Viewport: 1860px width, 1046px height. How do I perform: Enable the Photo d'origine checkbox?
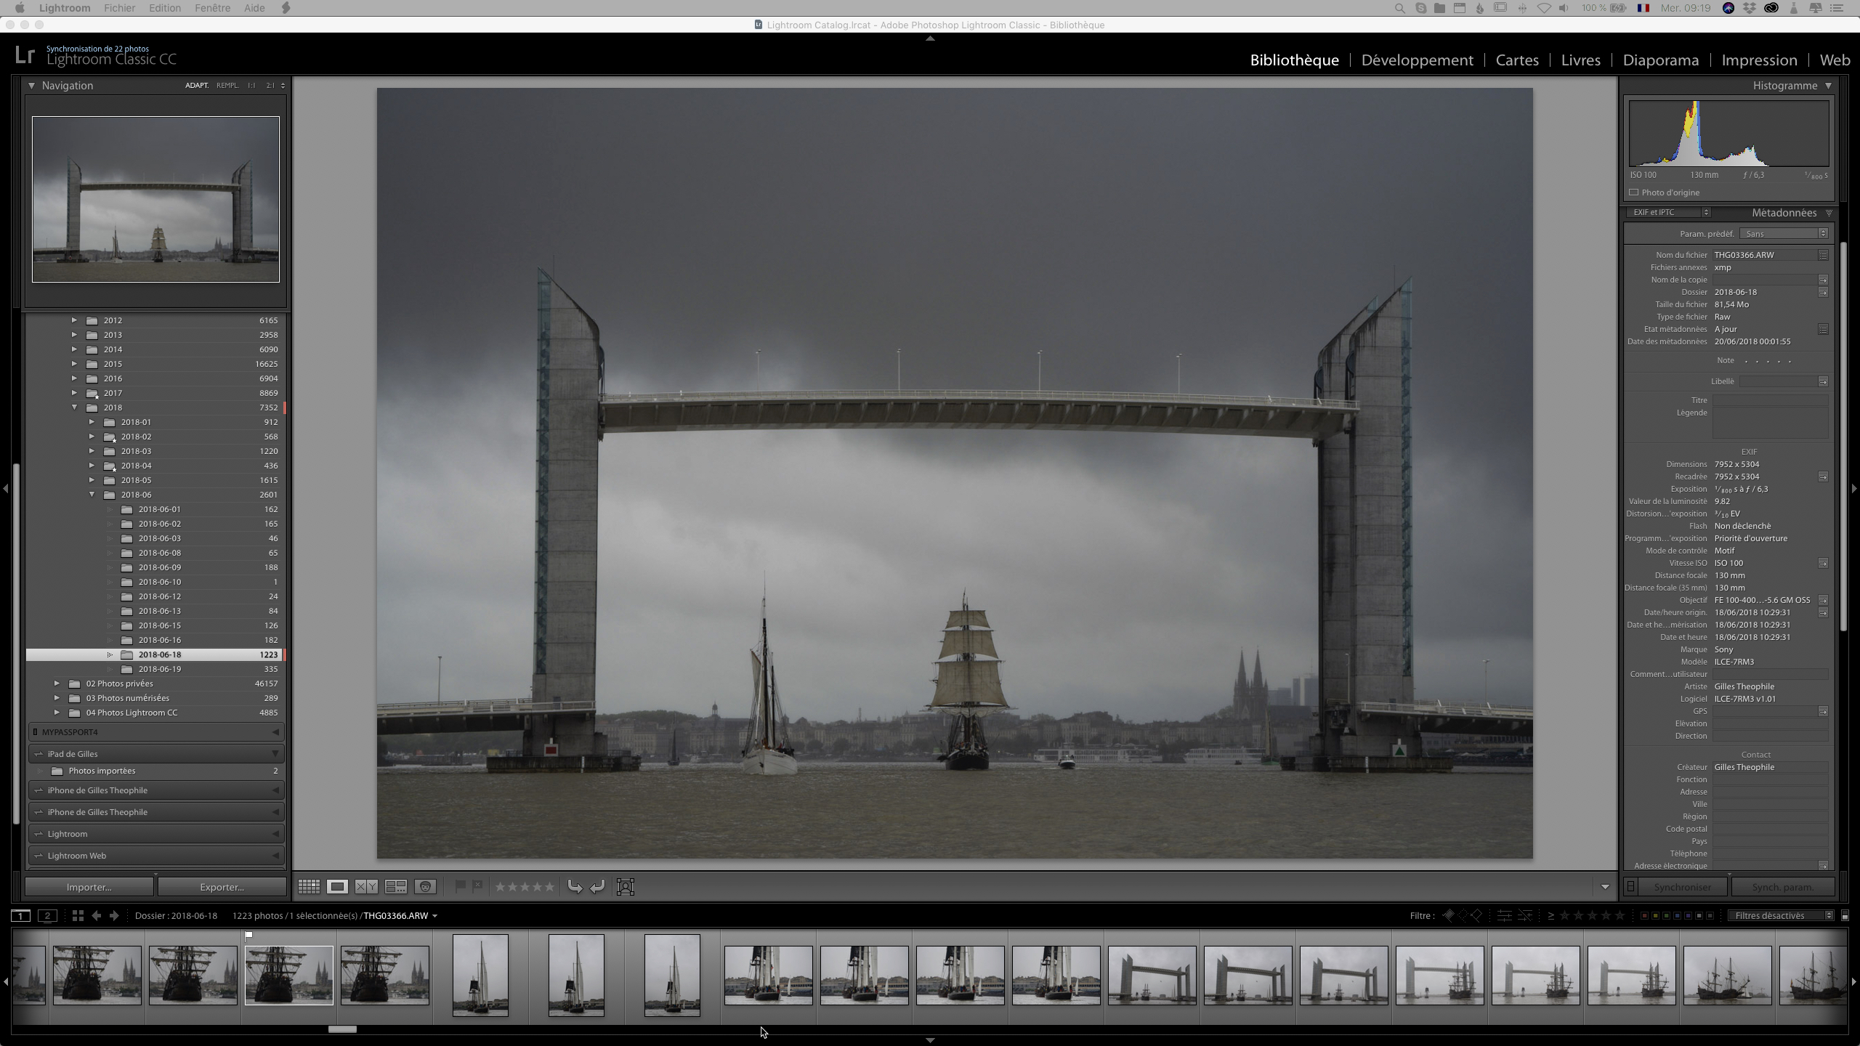click(1634, 192)
